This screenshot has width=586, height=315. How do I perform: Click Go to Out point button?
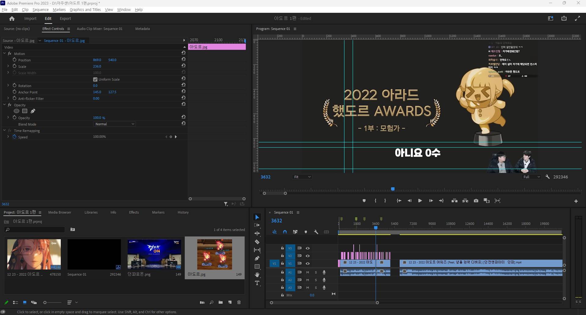441,201
